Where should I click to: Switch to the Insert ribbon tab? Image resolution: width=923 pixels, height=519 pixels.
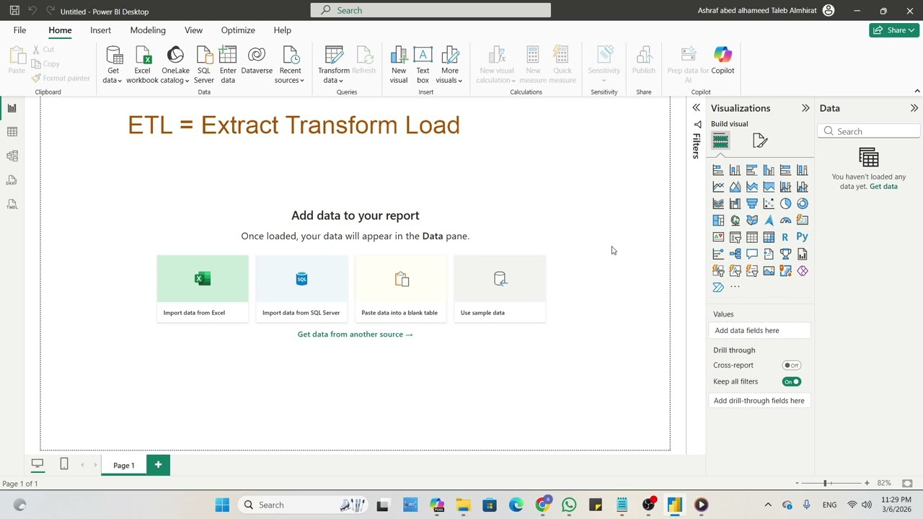click(x=100, y=30)
